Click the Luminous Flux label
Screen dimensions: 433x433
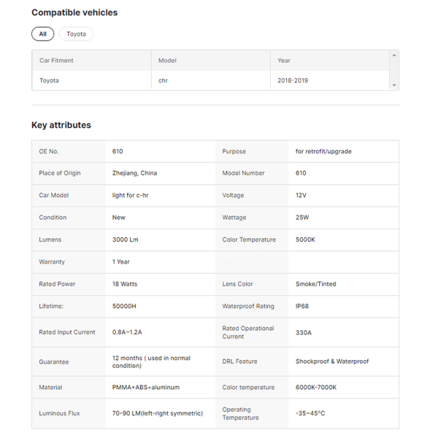[59, 413]
